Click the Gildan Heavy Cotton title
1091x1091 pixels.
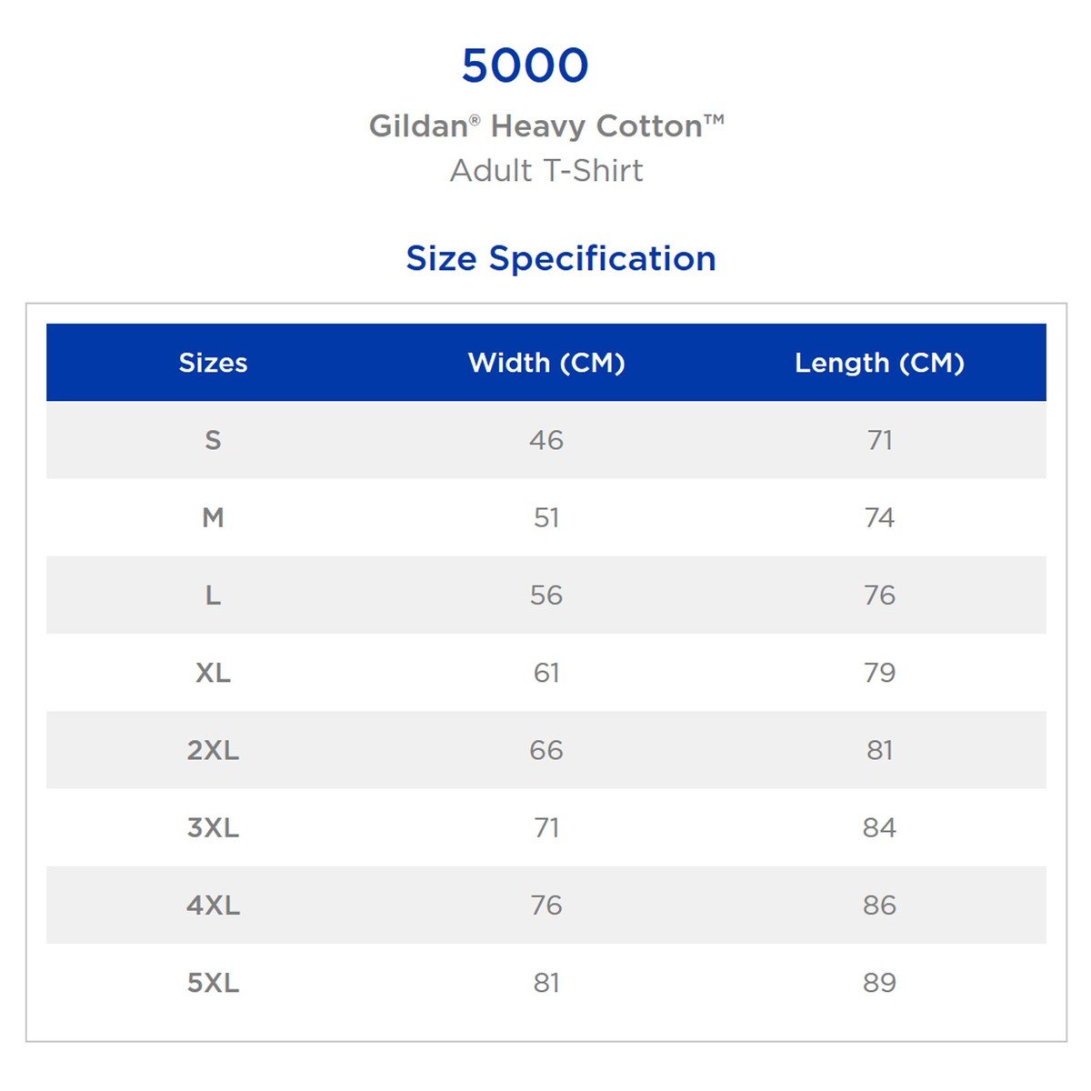point(546,125)
